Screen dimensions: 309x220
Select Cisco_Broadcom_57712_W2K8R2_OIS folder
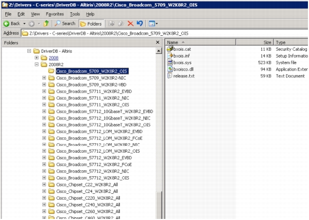(92, 178)
